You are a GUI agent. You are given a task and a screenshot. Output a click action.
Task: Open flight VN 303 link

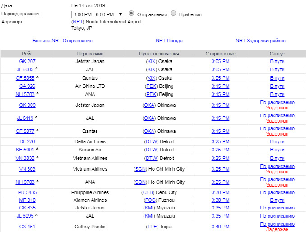click(28, 169)
